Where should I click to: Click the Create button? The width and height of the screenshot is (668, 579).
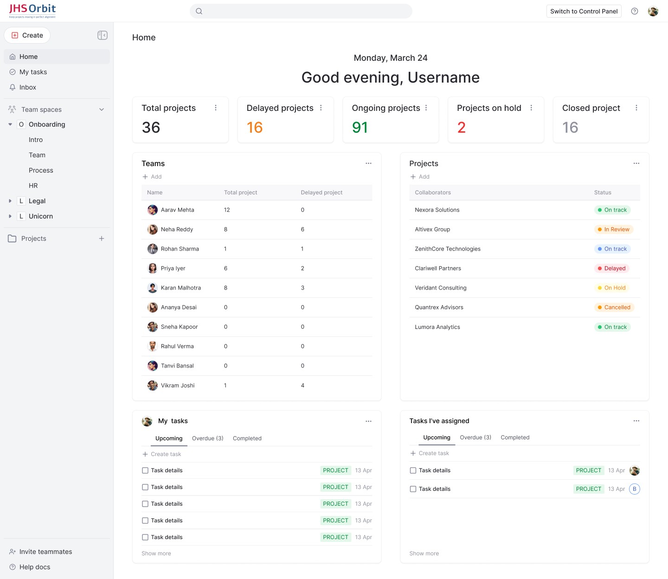(x=27, y=35)
